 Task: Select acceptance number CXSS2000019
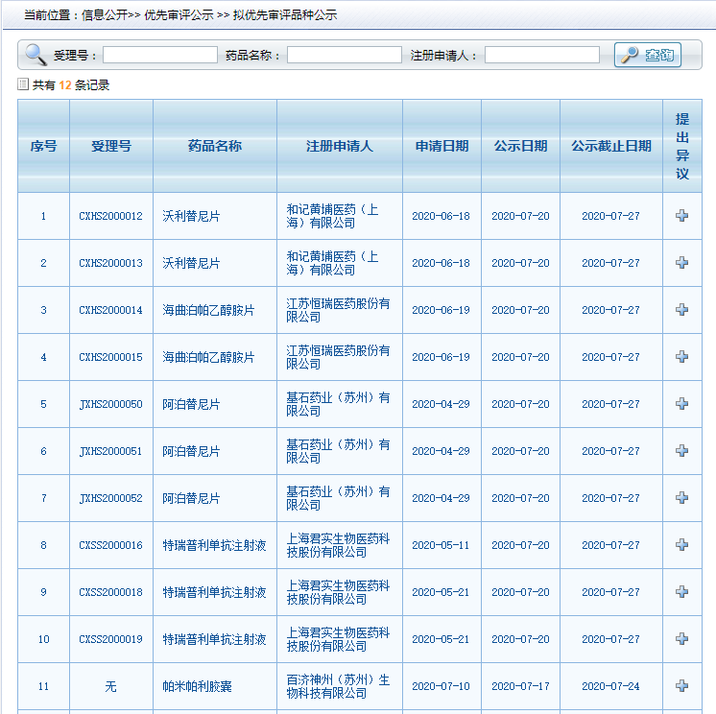[x=111, y=639]
